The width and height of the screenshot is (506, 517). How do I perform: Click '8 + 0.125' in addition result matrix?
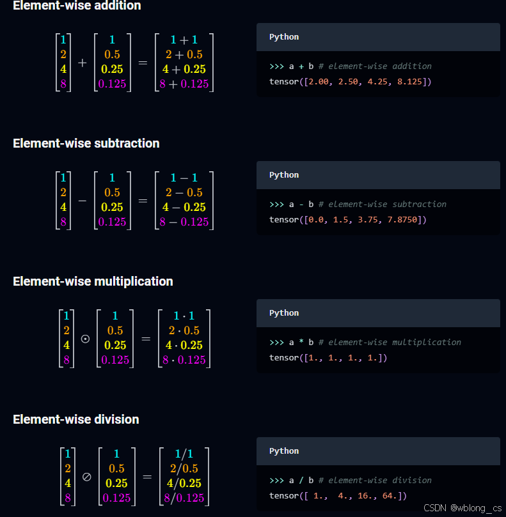point(184,84)
